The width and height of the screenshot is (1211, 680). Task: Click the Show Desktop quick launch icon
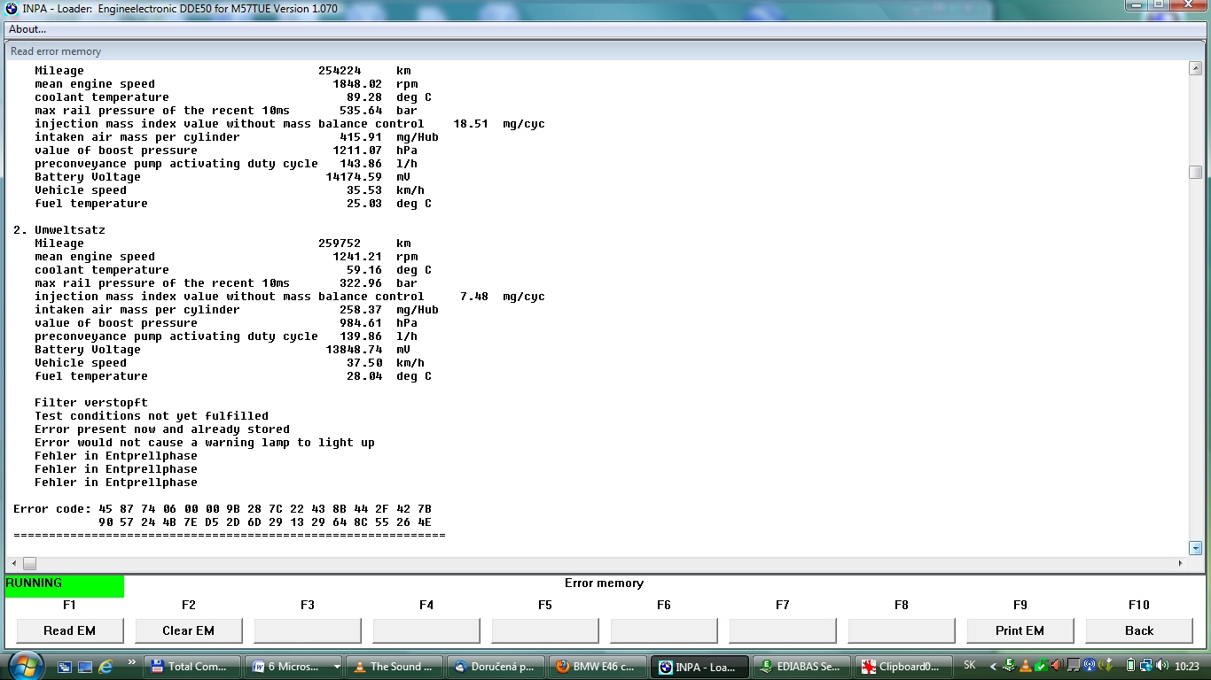(x=66, y=666)
